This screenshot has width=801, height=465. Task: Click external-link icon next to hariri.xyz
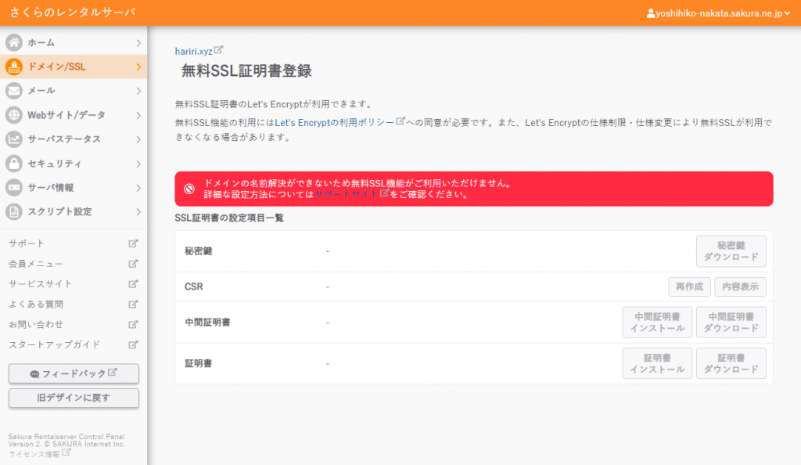click(x=219, y=49)
